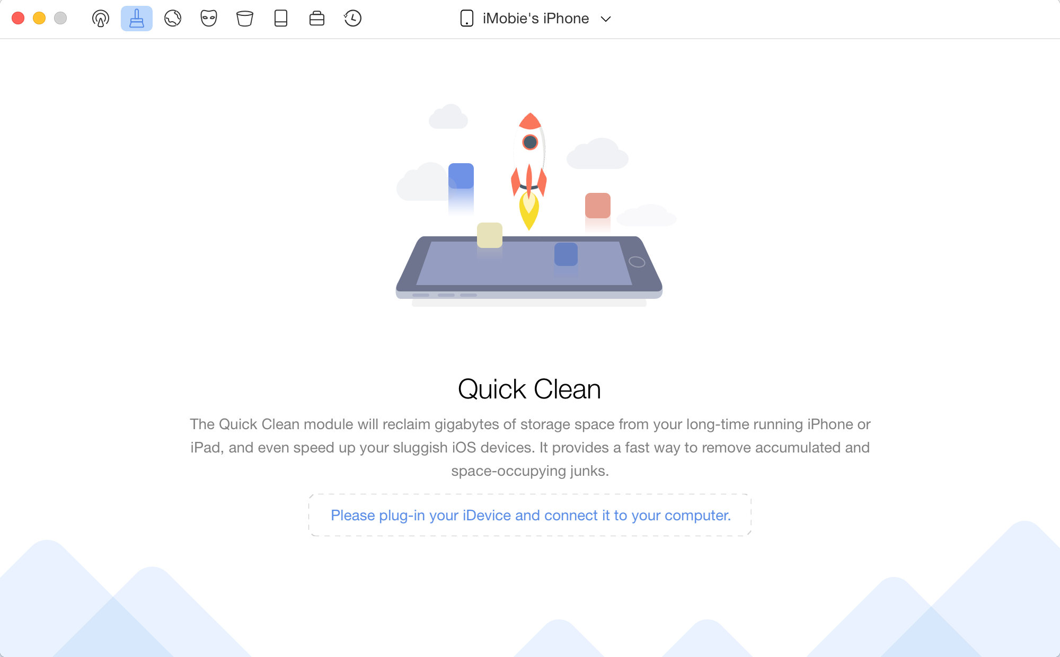
Task: Open the Internet Clean globe icon
Action: (x=173, y=19)
